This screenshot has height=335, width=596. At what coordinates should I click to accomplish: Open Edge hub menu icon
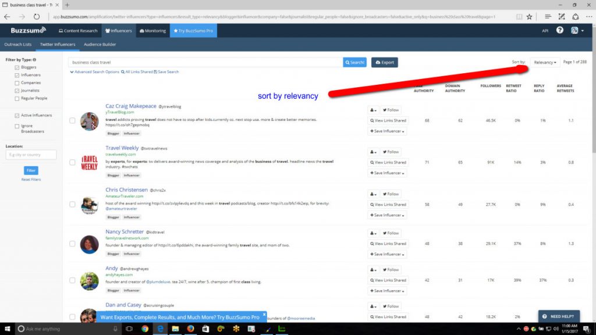[x=548, y=17]
